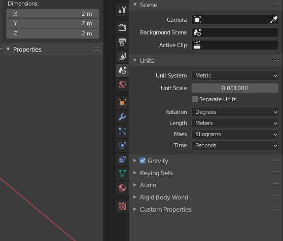
Task: Toggle the Gravity checkbox
Action: [x=143, y=160]
